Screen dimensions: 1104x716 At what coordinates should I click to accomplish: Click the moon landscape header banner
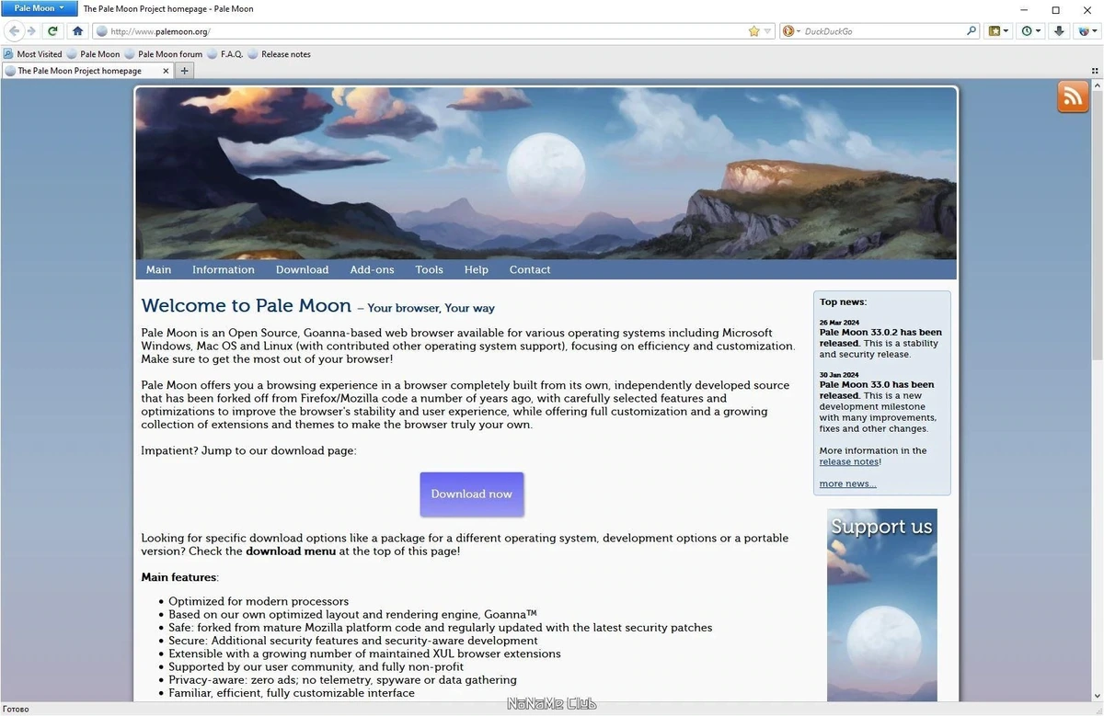tap(546, 173)
